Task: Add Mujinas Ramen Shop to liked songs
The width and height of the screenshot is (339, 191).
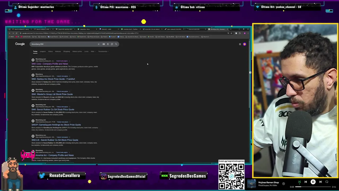Action: 283,184
